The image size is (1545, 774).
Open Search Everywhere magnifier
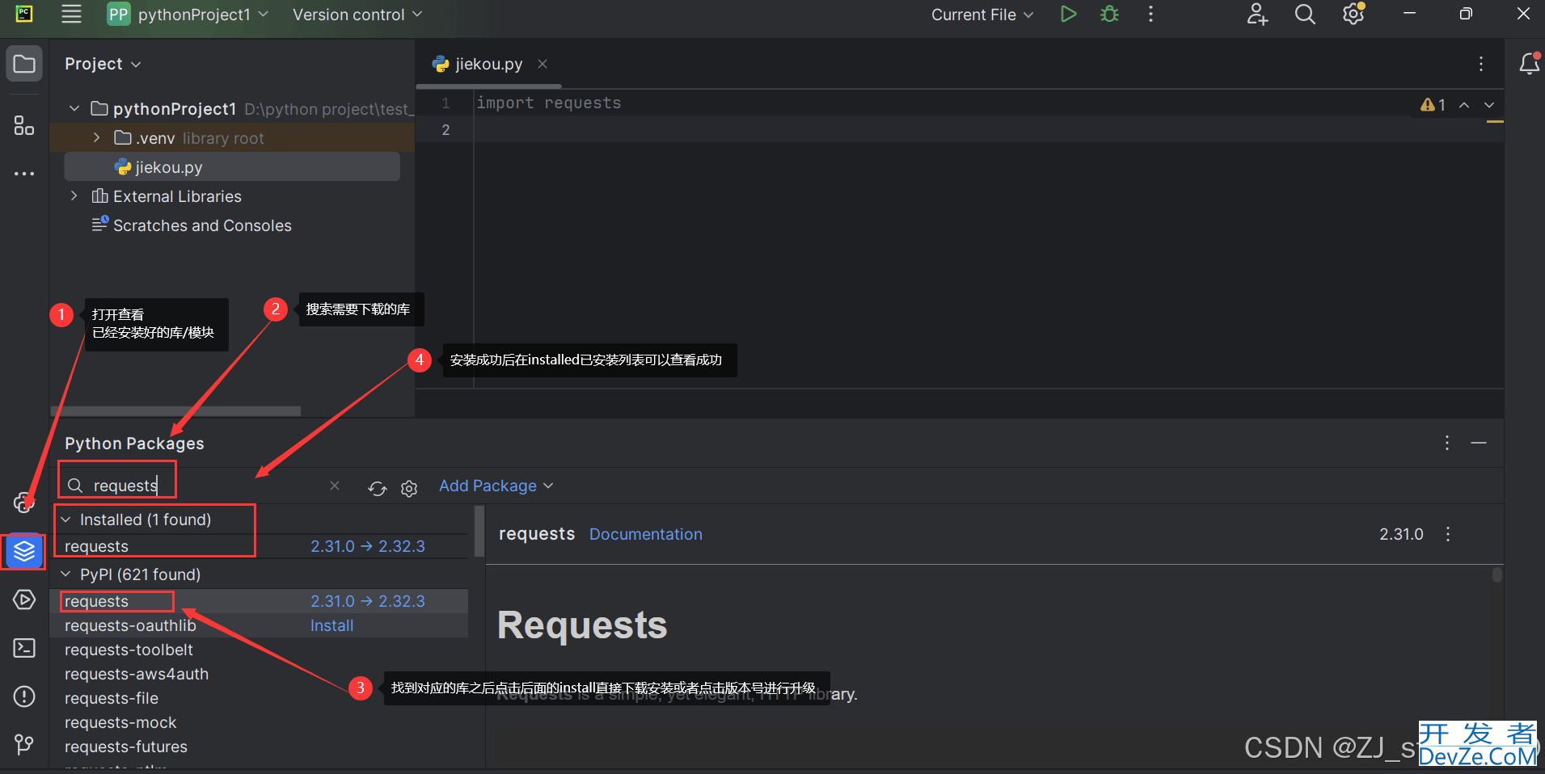(x=1305, y=15)
